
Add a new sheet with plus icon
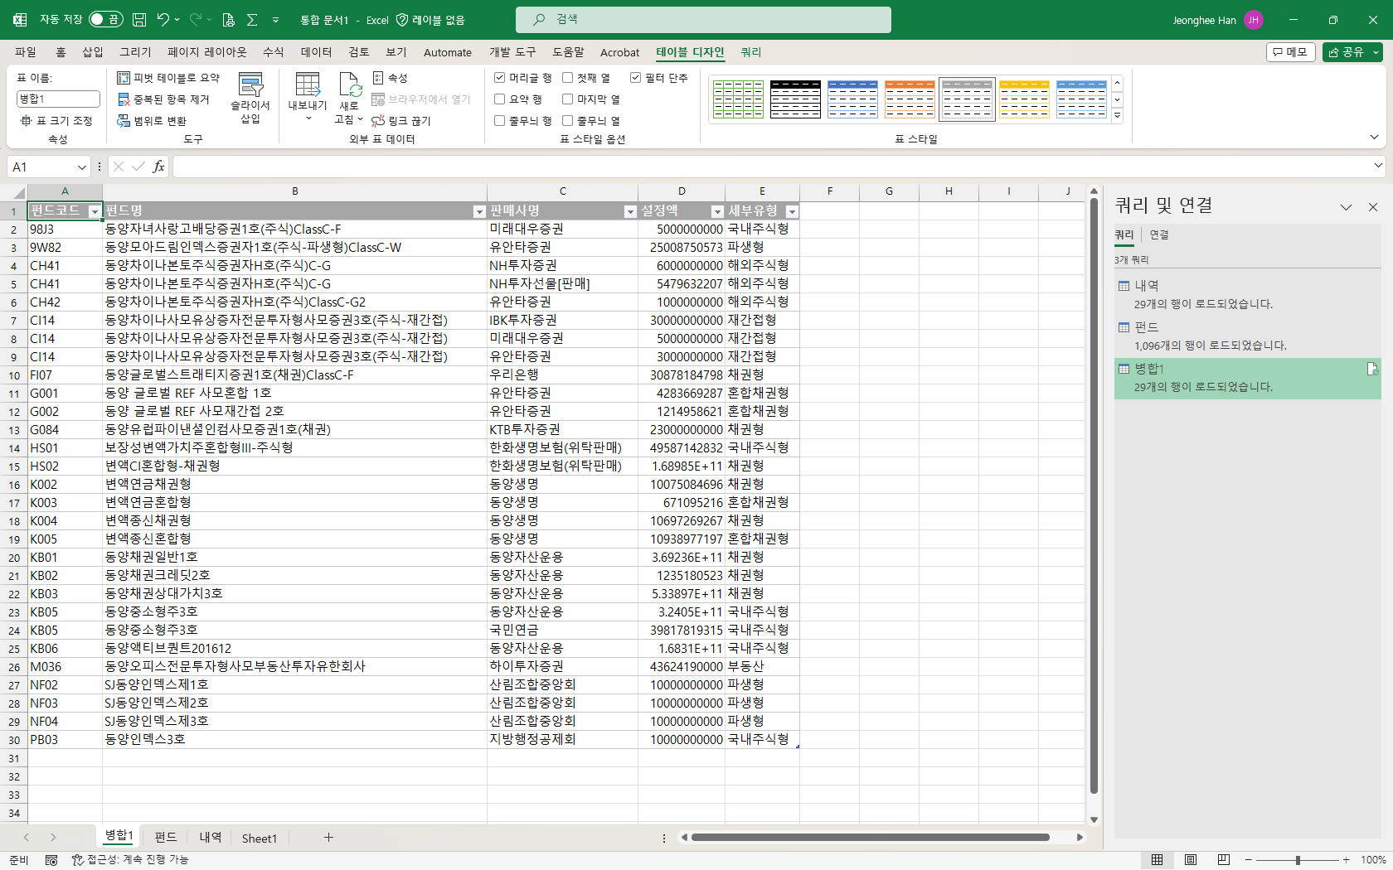tap(328, 838)
